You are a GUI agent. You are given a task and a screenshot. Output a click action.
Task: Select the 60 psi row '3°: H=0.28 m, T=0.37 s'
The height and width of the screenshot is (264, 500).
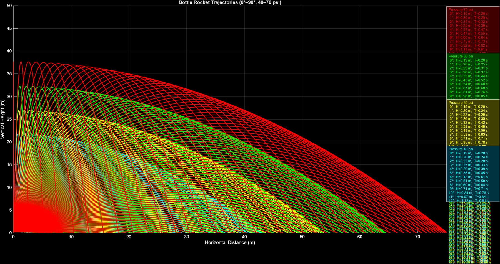[469, 72]
